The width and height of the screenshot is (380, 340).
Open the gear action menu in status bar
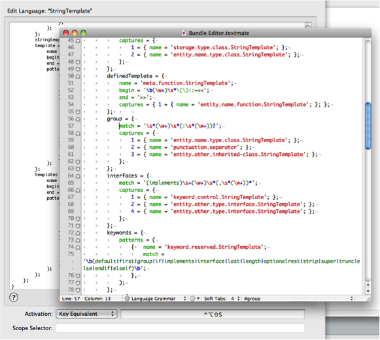click(195, 299)
